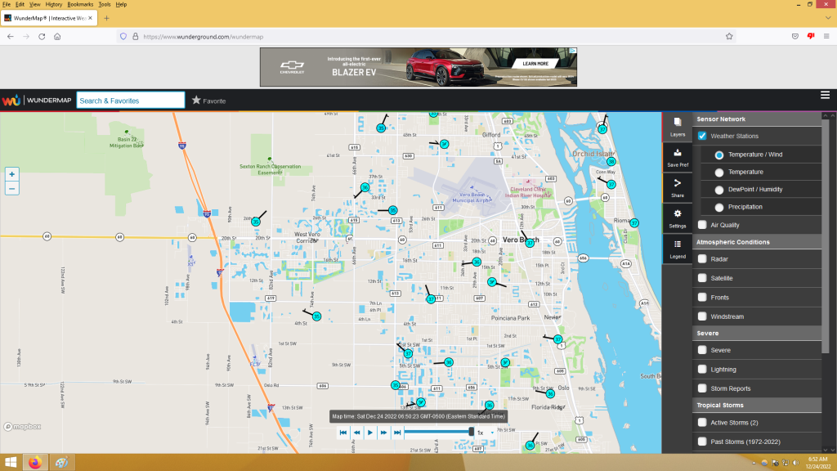The width and height of the screenshot is (837, 471).
Task: Open the playback speed 1x dropdown
Action: pyautogui.click(x=486, y=433)
